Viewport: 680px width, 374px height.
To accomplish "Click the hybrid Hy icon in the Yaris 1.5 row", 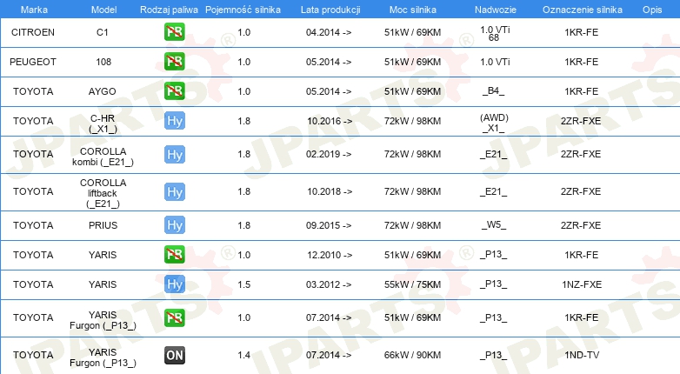I will pyautogui.click(x=175, y=284).
